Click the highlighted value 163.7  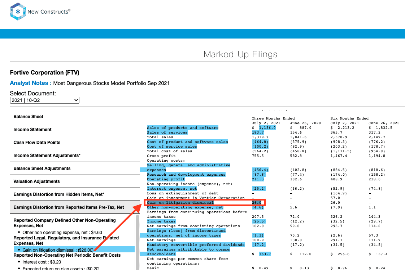point(265,254)
